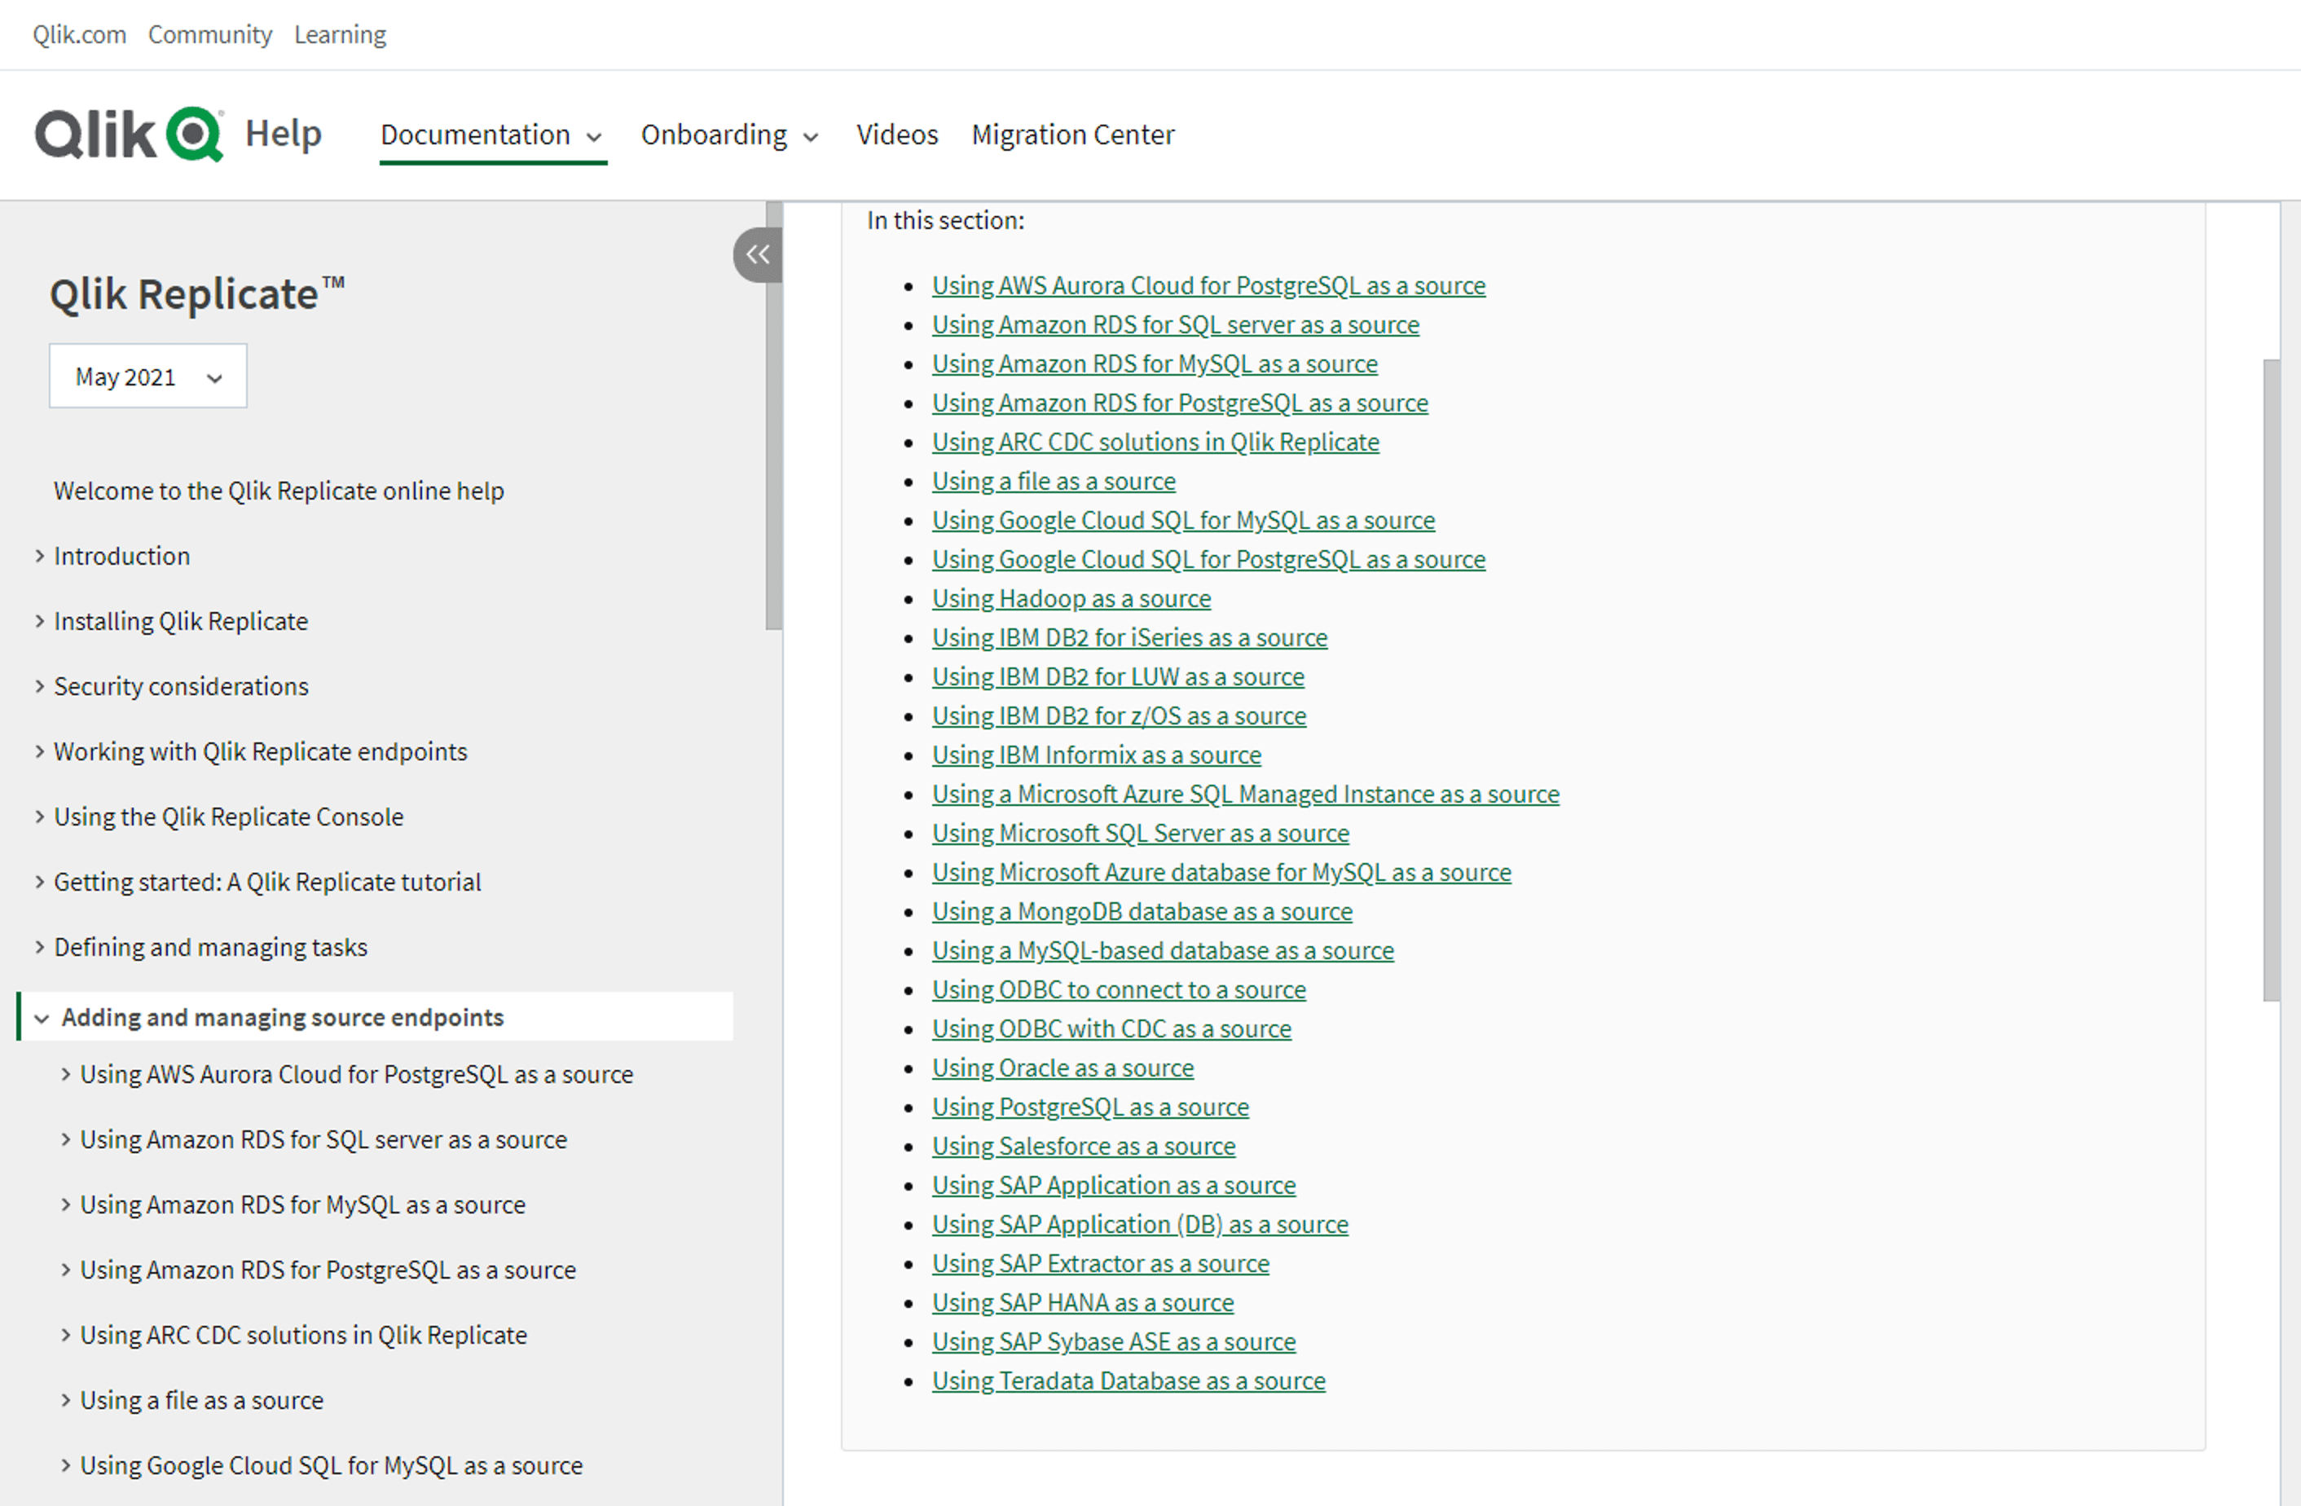Expand Security considerations chevron
The image size is (2301, 1506).
click(x=40, y=687)
